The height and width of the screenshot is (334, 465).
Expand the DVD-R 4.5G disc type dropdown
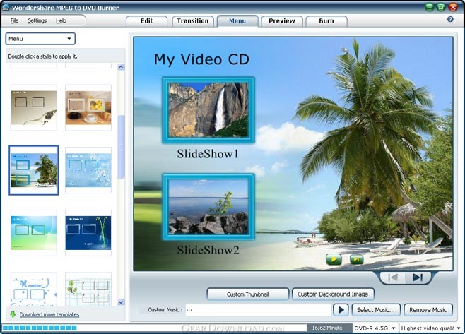(x=375, y=328)
